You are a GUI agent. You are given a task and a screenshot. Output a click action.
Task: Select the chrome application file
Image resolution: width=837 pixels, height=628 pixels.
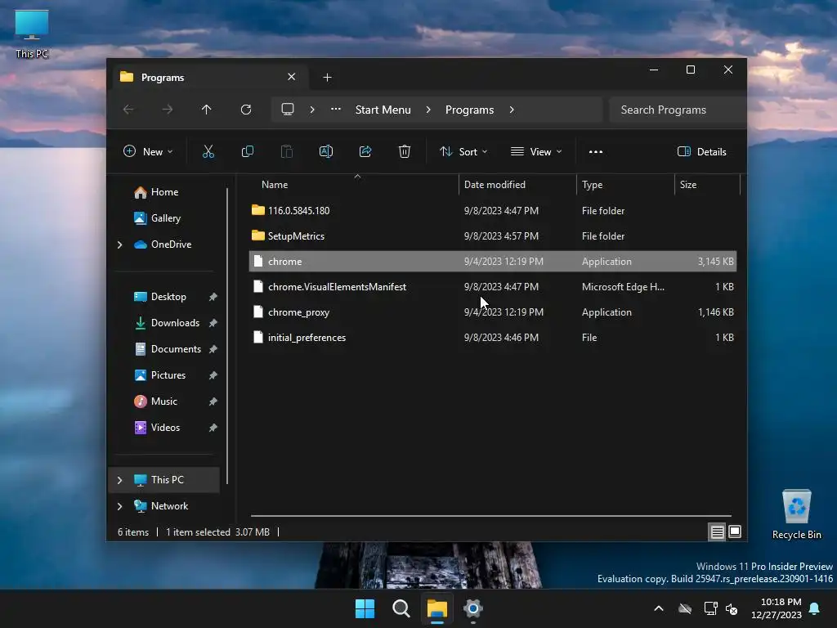tap(492, 261)
